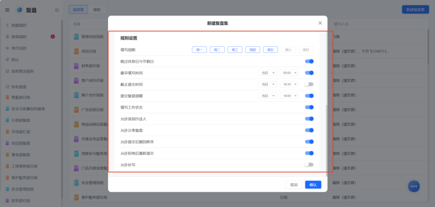Click the red badge on 我审阅的
This screenshot has width=435, height=207.
click(52, 37)
